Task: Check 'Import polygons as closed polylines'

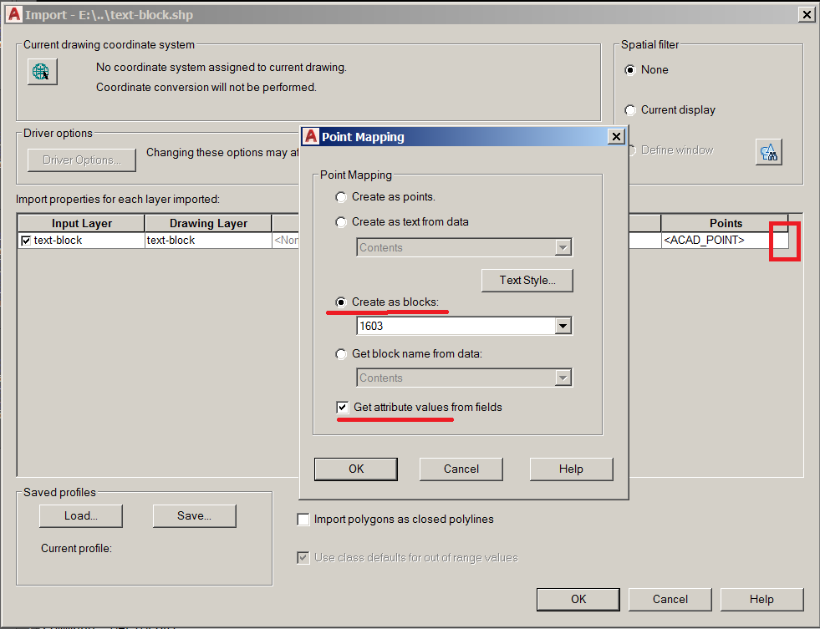Action: click(303, 520)
